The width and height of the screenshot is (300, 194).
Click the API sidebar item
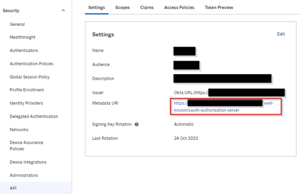point(14,188)
